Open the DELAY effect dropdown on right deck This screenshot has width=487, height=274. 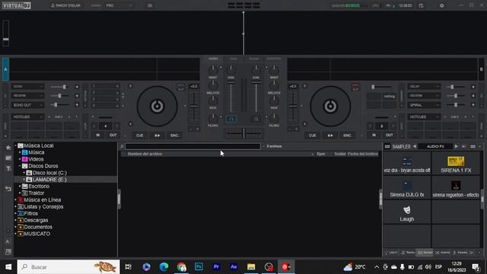tap(424, 87)
